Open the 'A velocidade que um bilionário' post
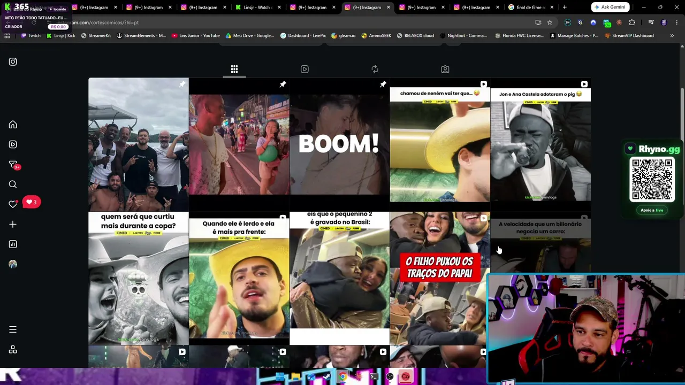The height and width of the screenshot is (385, 685). point(541,243)
